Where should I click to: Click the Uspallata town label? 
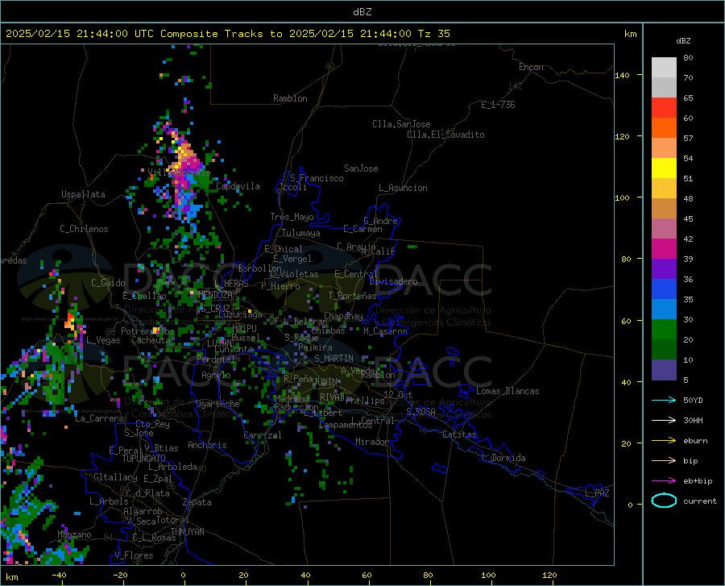point(83,194)
